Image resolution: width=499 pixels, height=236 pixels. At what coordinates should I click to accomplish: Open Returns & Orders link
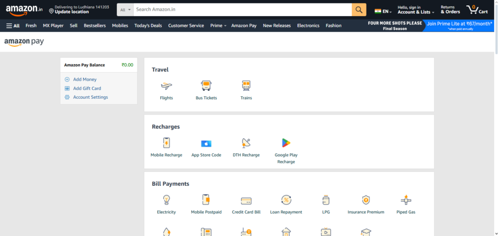click(x=450, y=10)
